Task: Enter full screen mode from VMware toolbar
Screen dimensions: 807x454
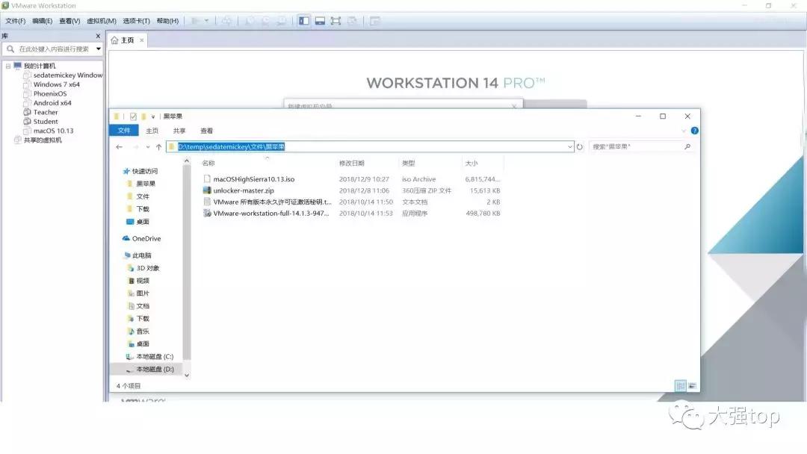Action: pyautogui.click(x=336, y=21)
